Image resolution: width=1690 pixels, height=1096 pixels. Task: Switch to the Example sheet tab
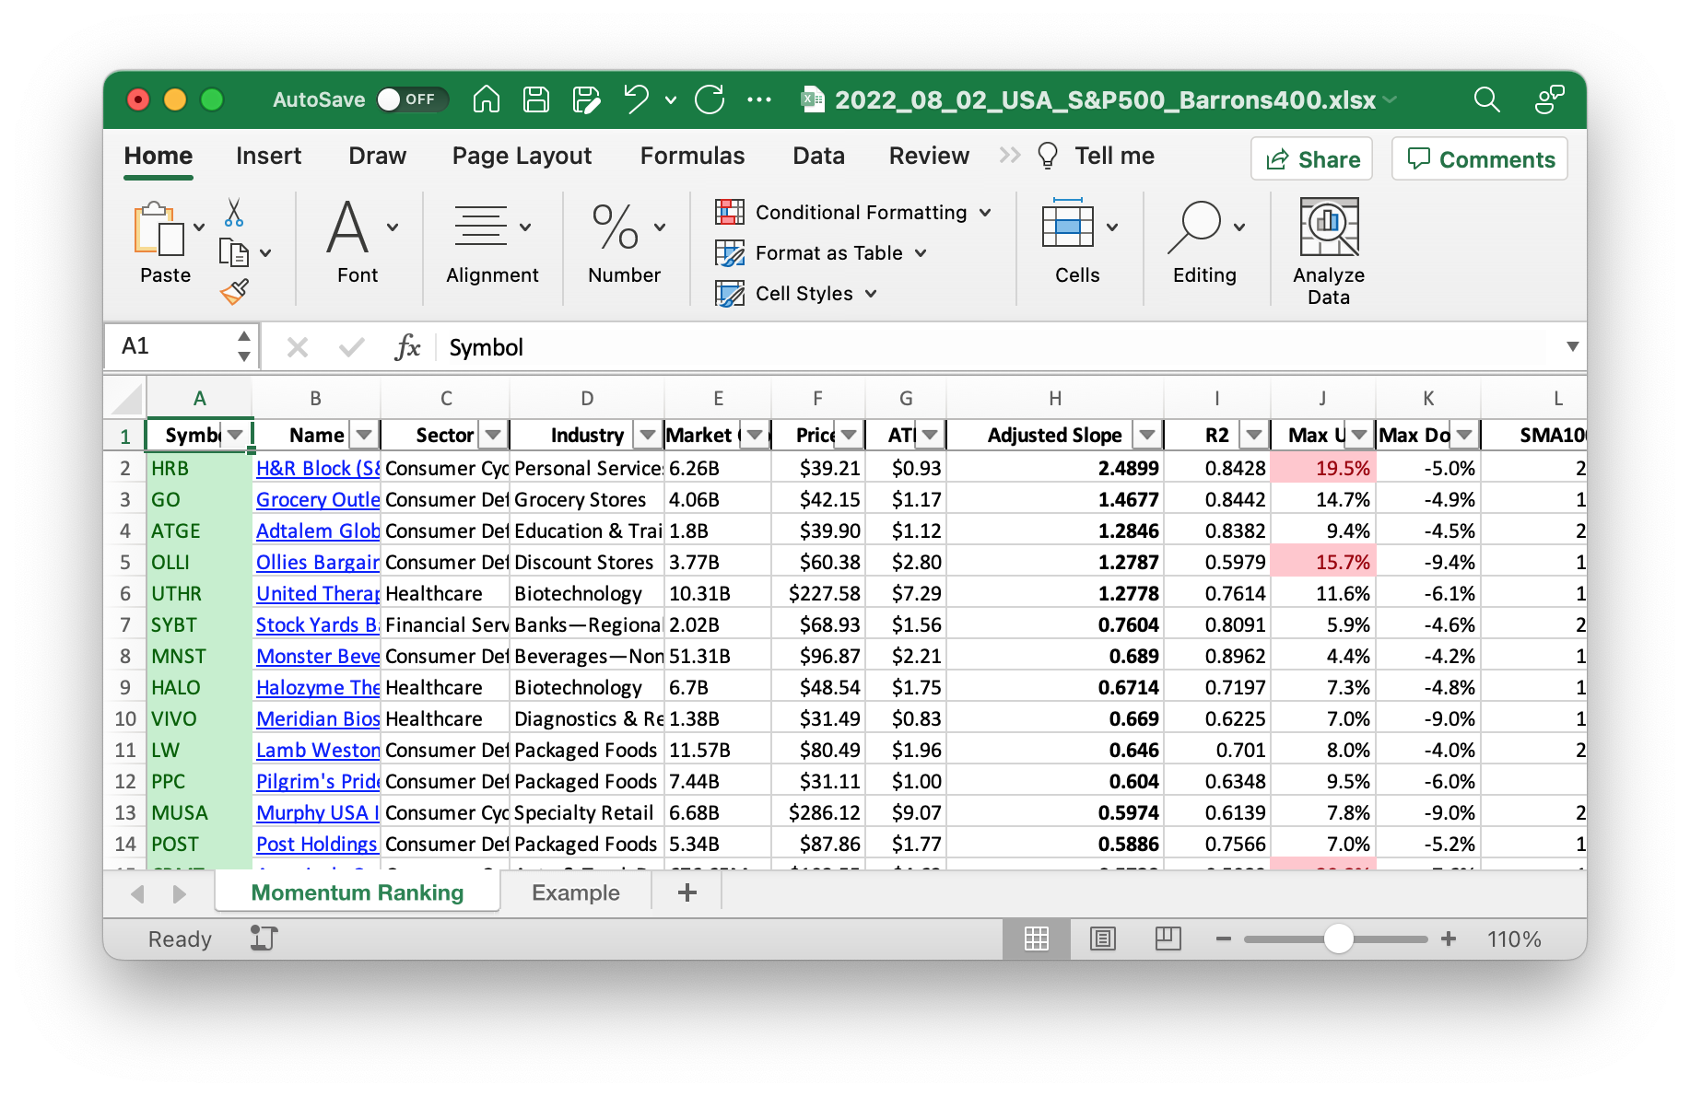(575, 892)
